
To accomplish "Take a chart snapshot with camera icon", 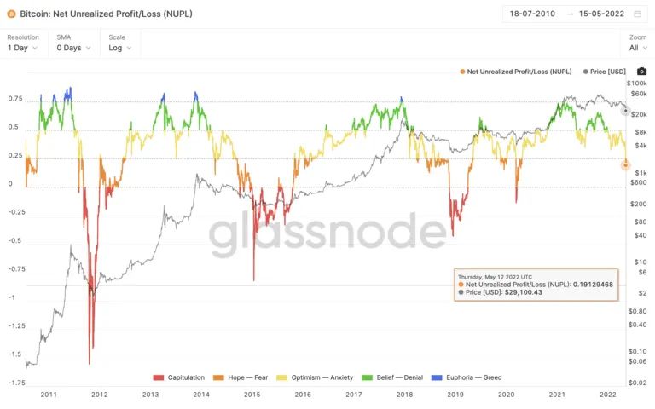I will coord(641,72).
